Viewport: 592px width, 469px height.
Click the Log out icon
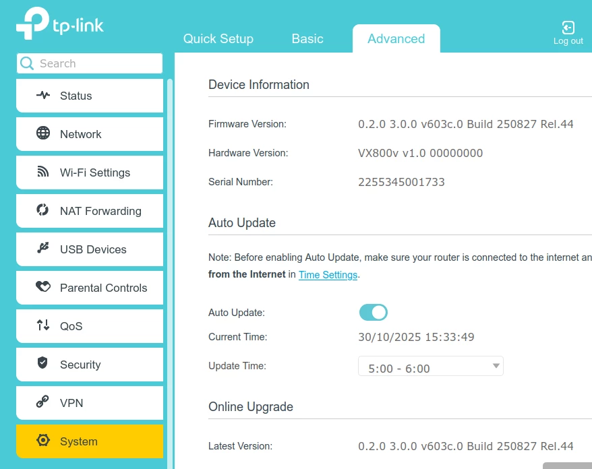(x=568, y=28)
